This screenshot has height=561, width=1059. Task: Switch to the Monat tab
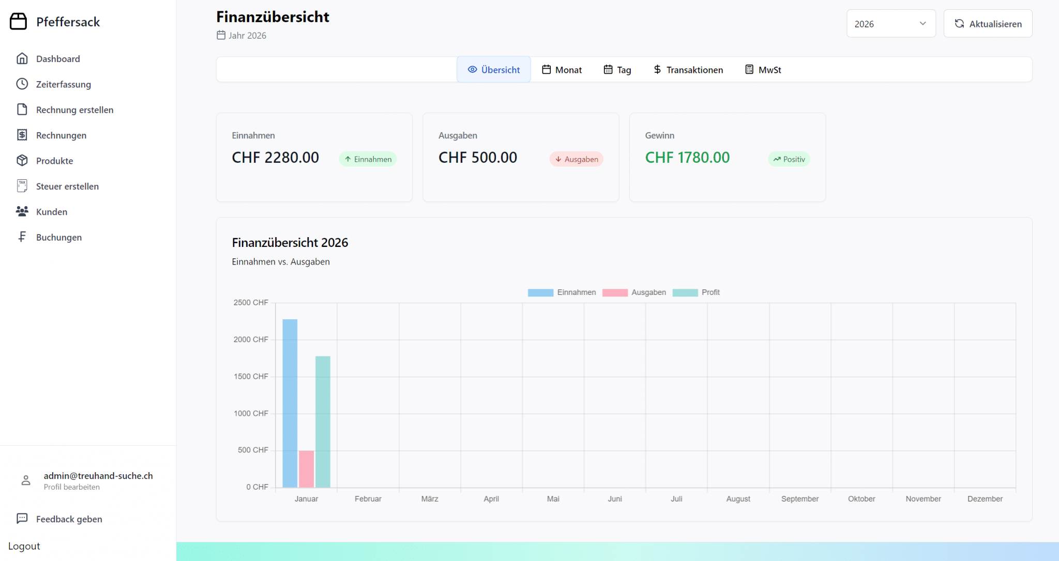tap(562, 69)
